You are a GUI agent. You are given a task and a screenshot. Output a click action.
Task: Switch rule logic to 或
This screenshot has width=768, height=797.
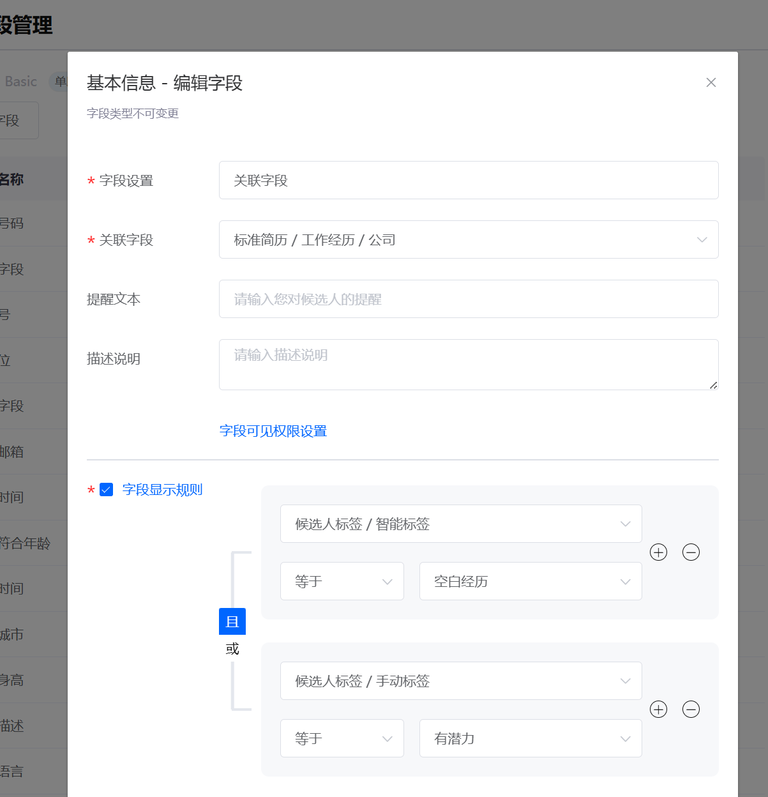232,649
